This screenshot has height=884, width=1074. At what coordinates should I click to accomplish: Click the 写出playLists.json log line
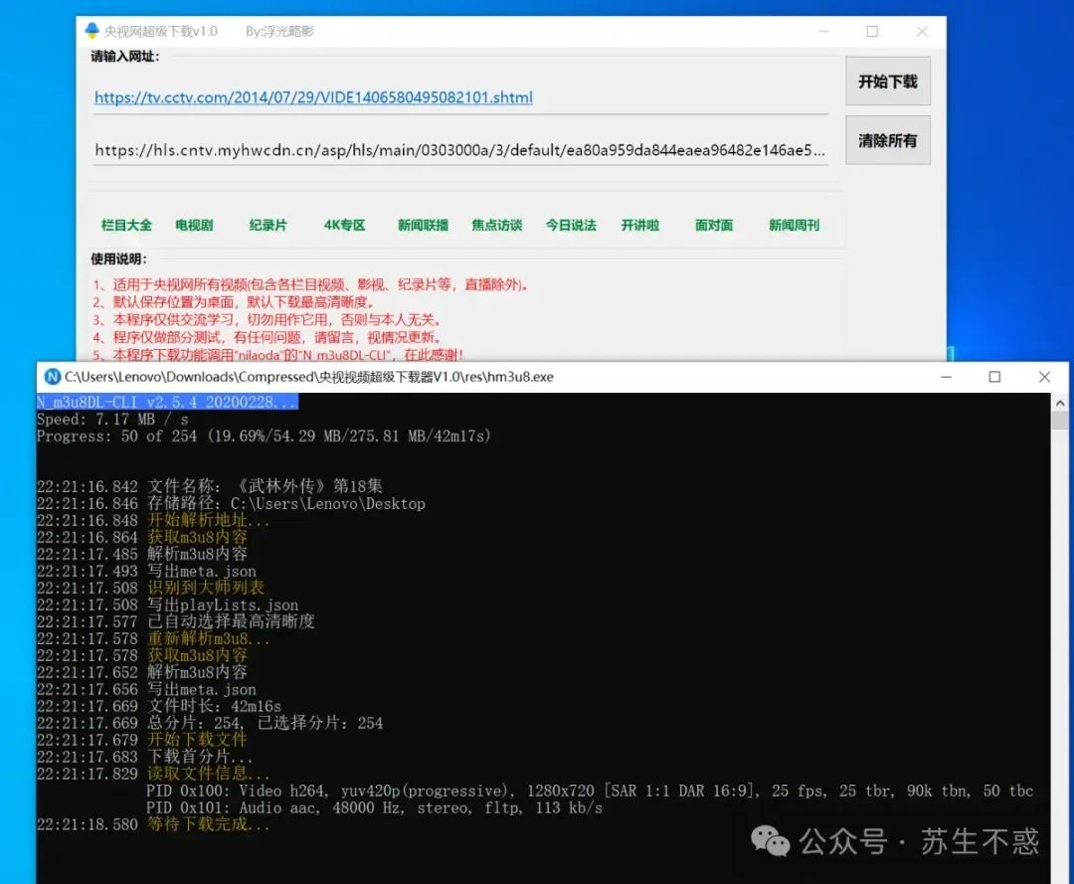[168, 605]
